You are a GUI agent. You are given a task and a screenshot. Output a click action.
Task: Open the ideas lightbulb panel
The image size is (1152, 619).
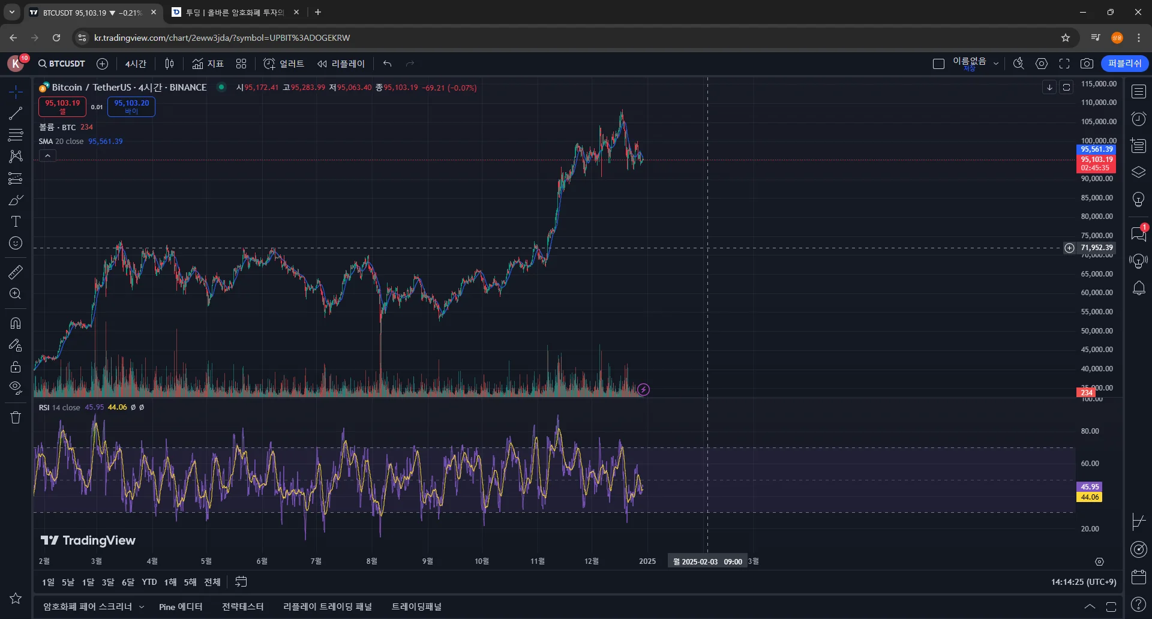(x=1139, y=199)
